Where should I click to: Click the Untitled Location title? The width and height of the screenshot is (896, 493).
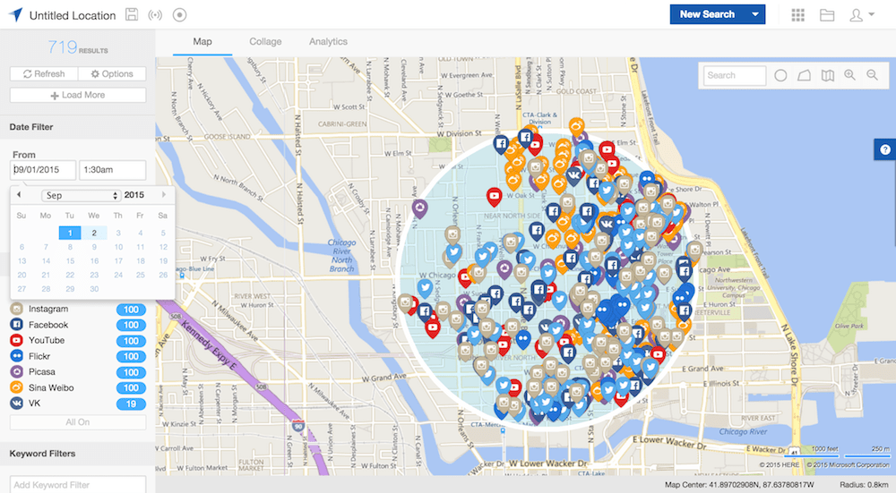click(x=73, y=15)
